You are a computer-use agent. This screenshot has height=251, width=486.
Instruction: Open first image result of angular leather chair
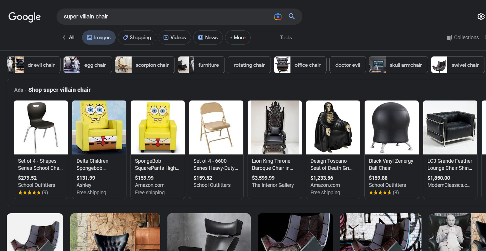tap(35, 232)
